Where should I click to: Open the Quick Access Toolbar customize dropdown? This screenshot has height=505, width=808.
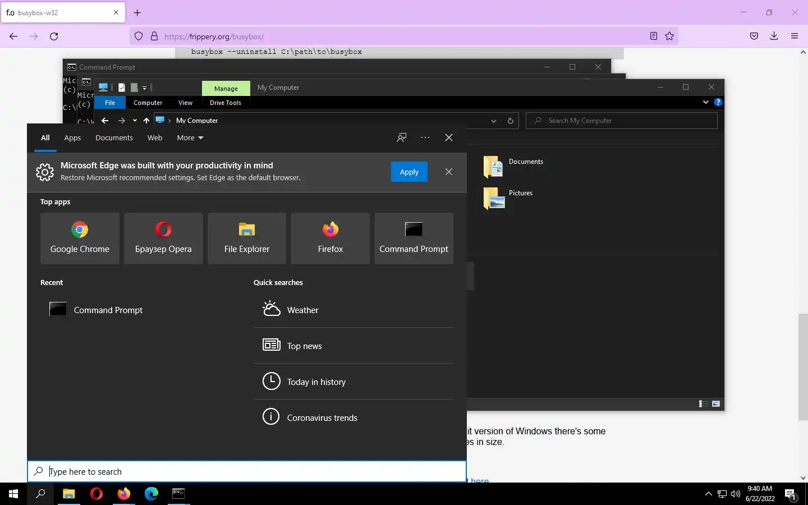pyautogui.click(x=144, y=88)
